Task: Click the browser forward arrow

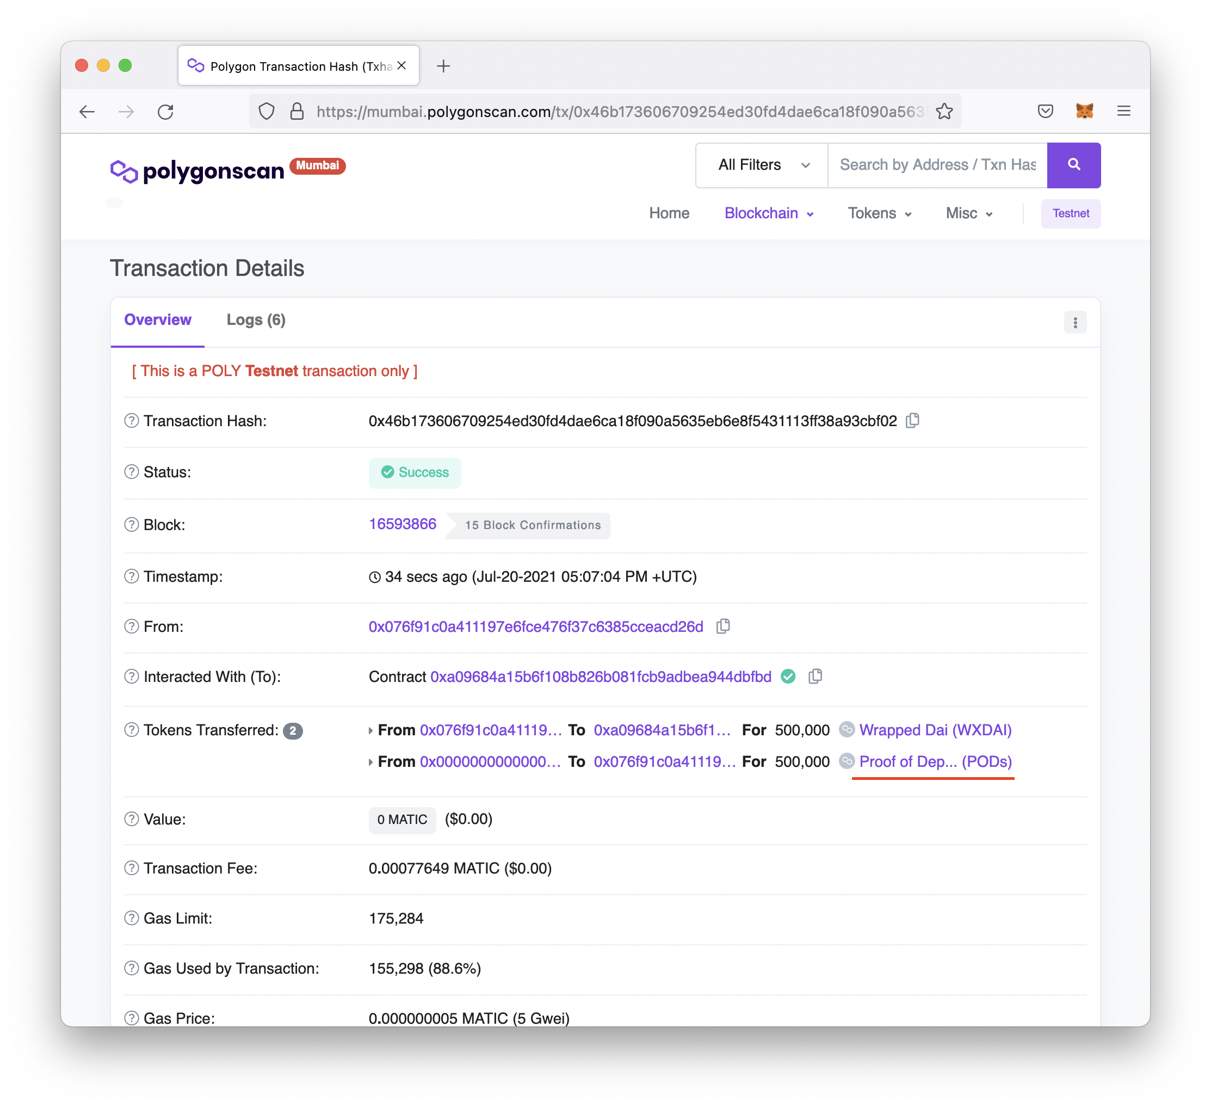Action: pos(126,112)
